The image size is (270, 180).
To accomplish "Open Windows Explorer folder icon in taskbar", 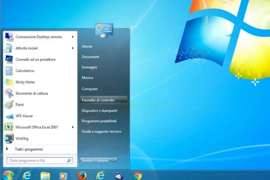I will pyautogui.click(x=45, y=176).
